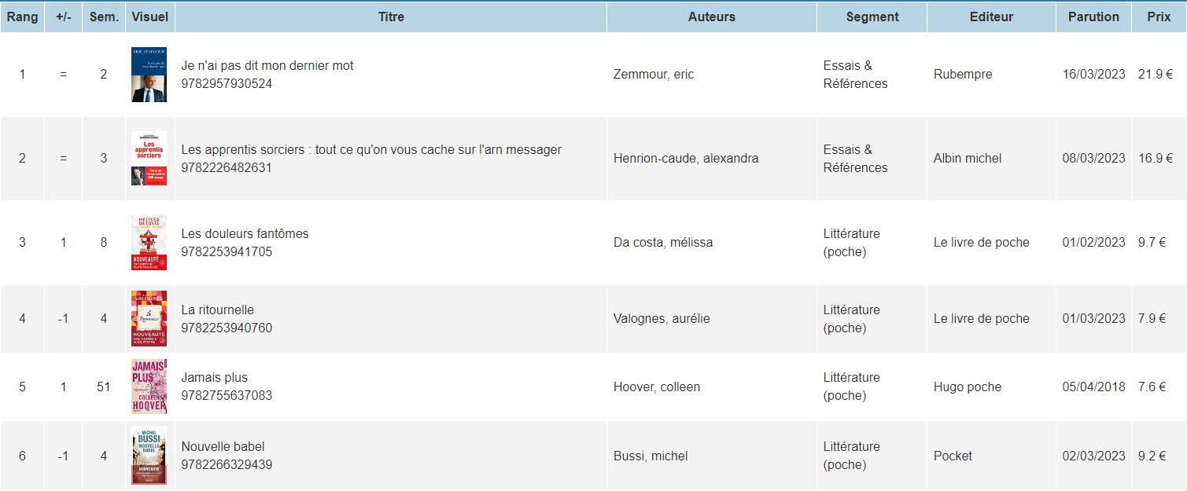1187x491 pixels.
Task: Sort by Parution date header
Action: 1093,16
